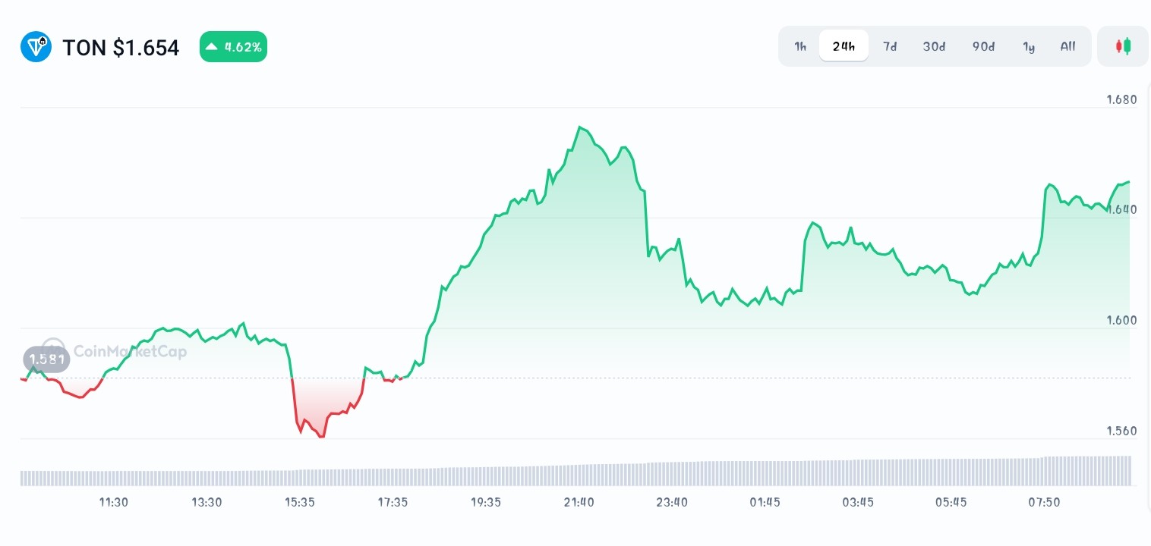1151x546 pixels.
Task: Click the 1.560 y-axis label
Action: tap(1121, 431)
